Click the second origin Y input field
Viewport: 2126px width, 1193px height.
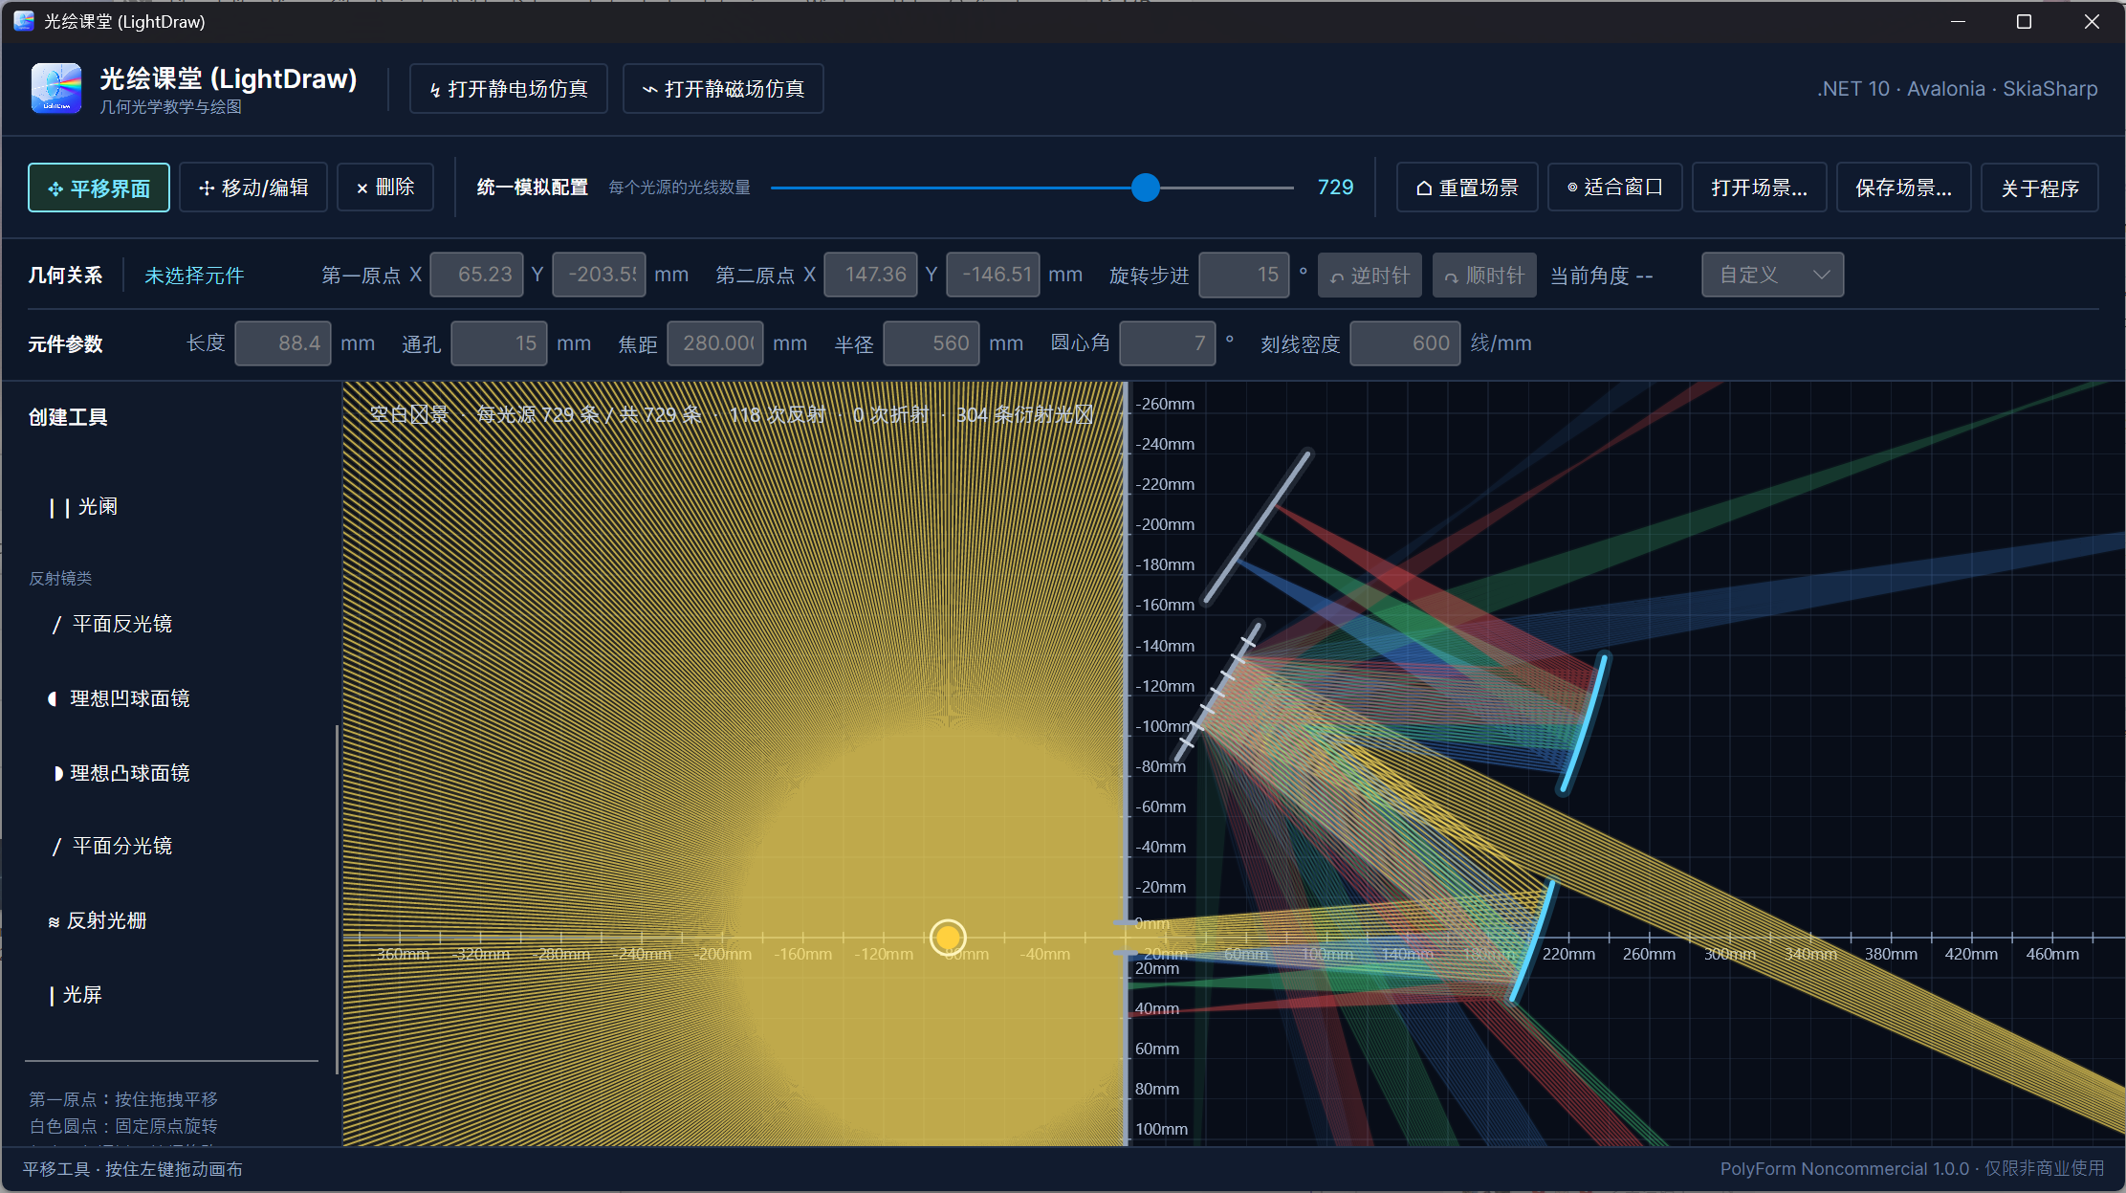click(x=993, y=275)
